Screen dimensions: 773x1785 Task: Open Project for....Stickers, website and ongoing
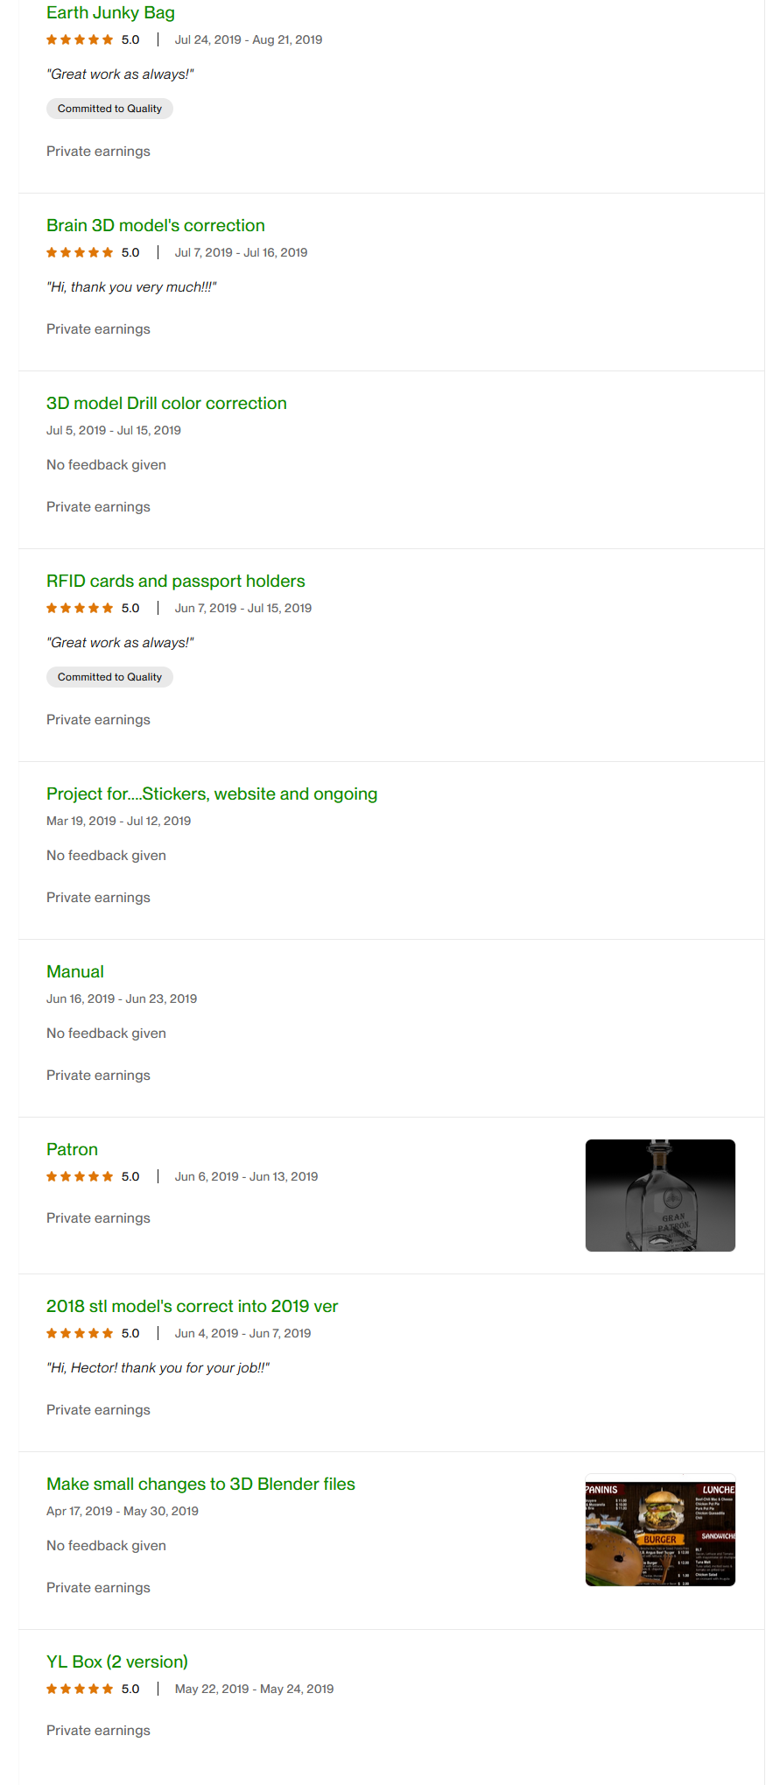pos(211,794)
